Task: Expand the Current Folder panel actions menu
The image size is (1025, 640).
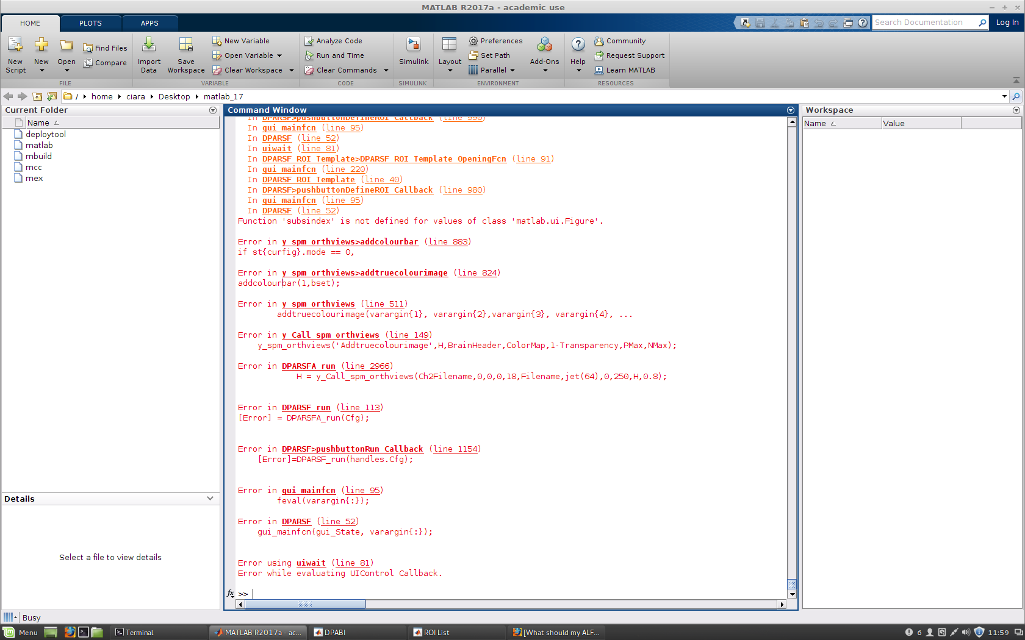Action: click(213, 110)
